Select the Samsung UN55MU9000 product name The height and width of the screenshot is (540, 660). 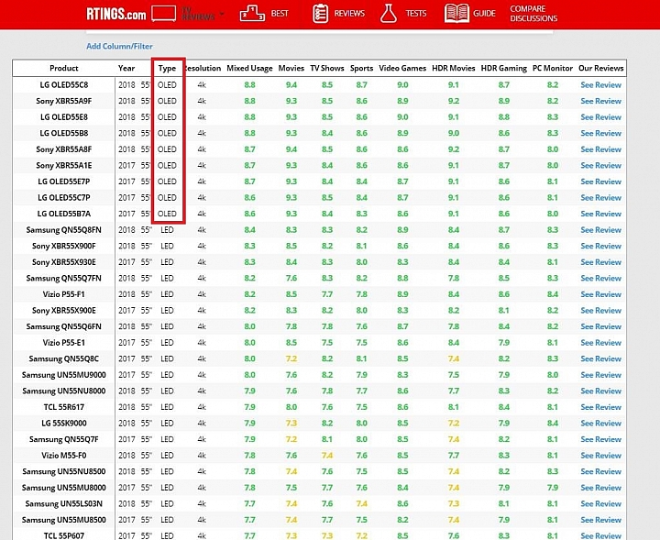[64, 375]
